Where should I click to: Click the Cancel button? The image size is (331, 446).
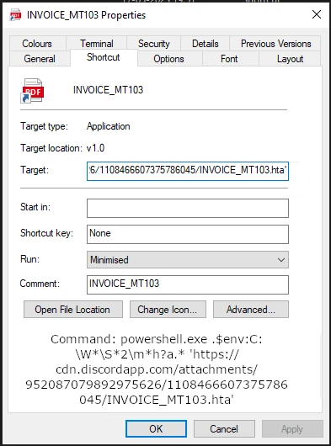224,428
